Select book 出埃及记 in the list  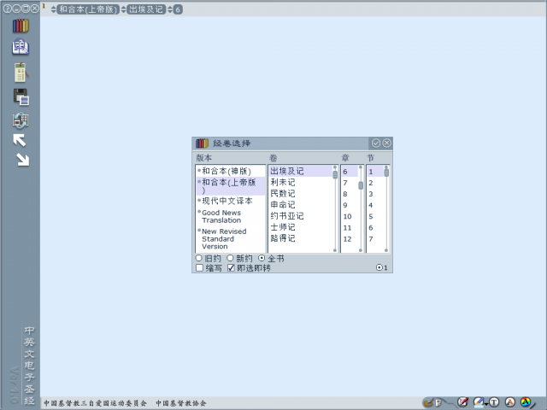tap(300, 171)
